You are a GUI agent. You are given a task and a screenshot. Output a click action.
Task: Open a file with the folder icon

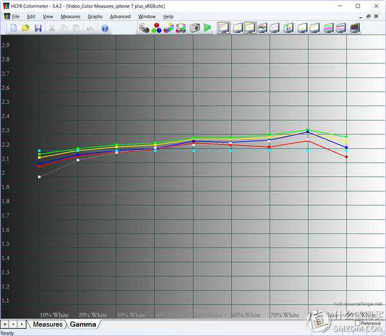[26, 28]
